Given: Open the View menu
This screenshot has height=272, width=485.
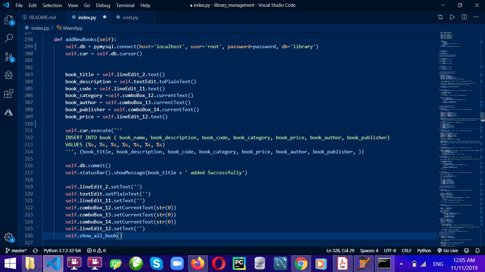Looking at the screenshot, I should pyautogui.click(x=73, y=5).
